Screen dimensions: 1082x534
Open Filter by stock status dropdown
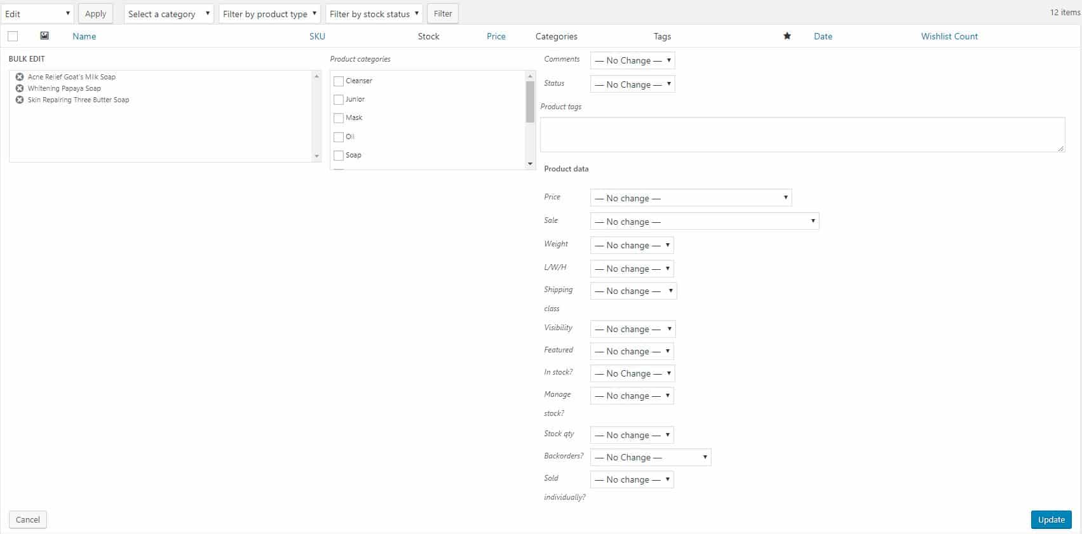click(x=374, y=13)
